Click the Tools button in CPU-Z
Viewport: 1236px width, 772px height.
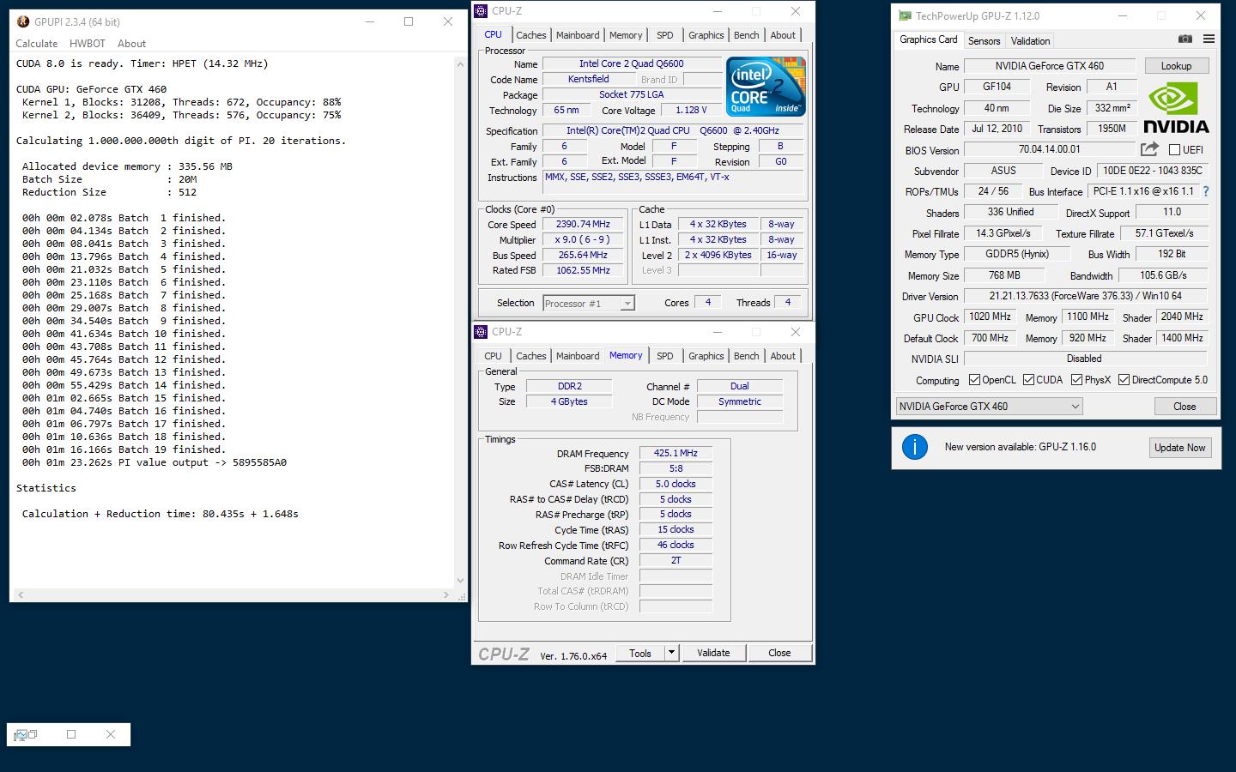click(x=640, y=653)
